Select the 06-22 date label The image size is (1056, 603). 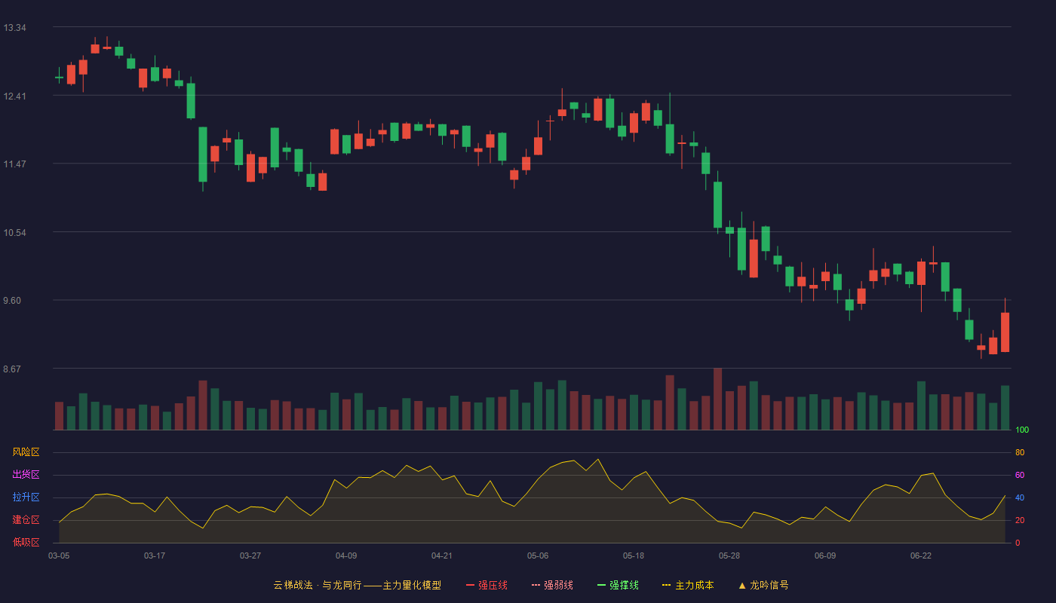pos(921,556)
